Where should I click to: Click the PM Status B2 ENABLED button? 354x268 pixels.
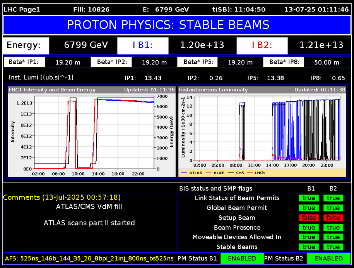329,258
